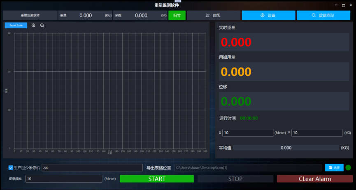The width and height of the screenshot is (356, 190).
Task: Click the chart icon beside 曲线
Action: click(207, 15)
